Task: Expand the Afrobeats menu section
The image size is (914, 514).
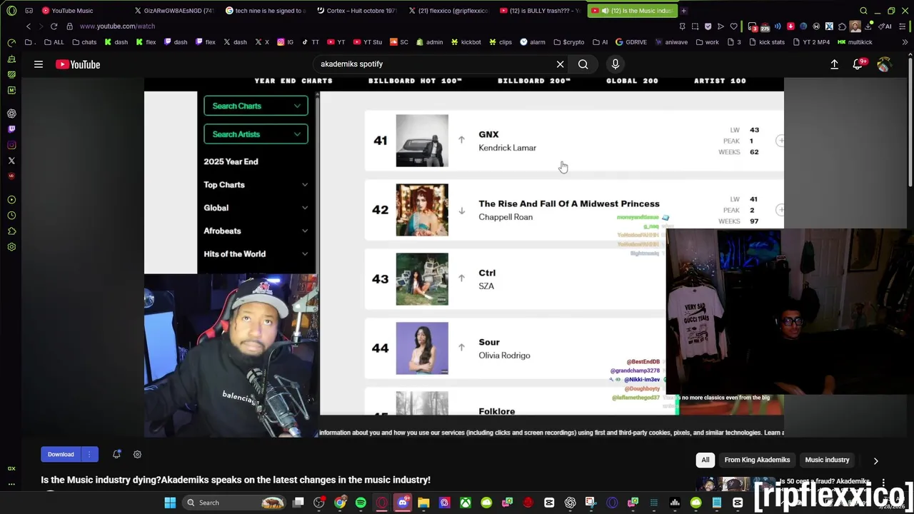Action: [256, 231]
